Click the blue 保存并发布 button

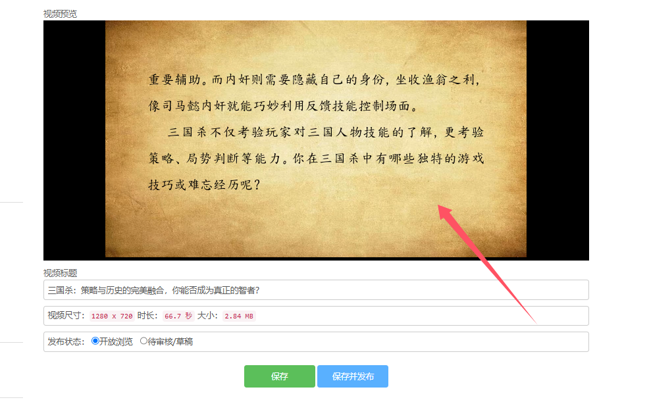click(x=353, y=376)
